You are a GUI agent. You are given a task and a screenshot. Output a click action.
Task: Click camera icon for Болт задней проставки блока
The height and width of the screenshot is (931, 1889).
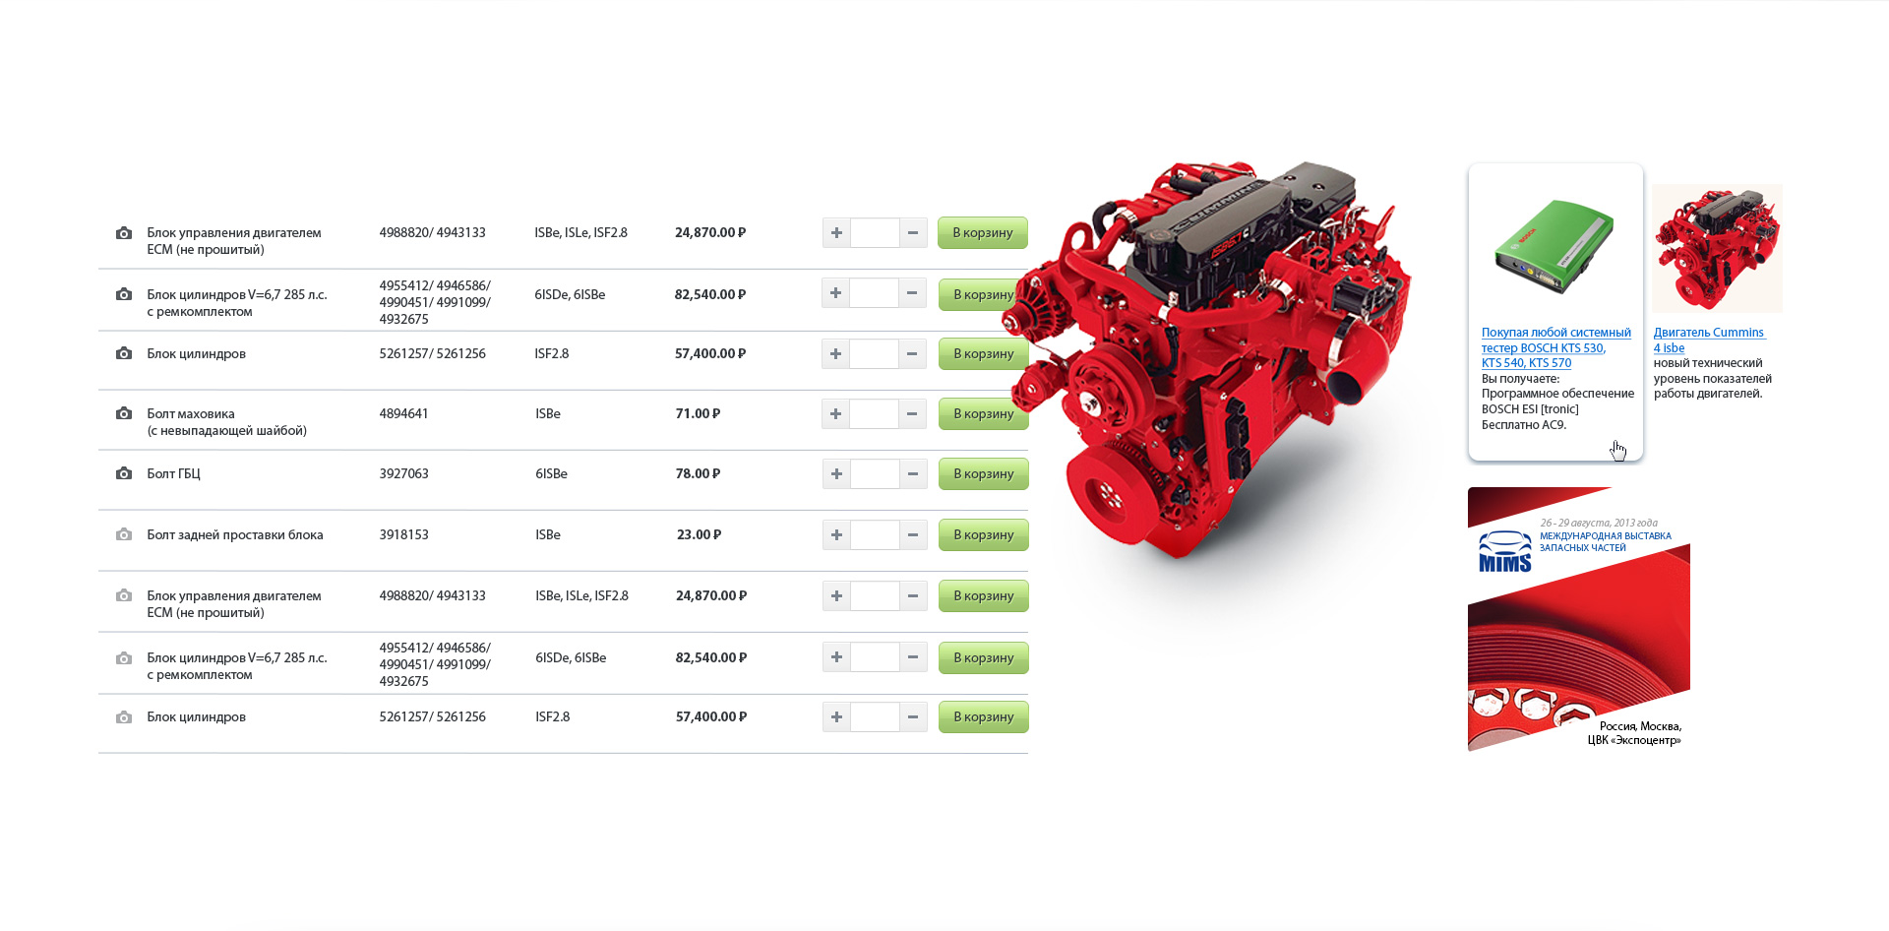[124, 534]
